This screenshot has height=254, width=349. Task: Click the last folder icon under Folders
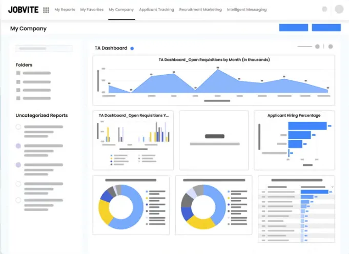click(18, 98)
